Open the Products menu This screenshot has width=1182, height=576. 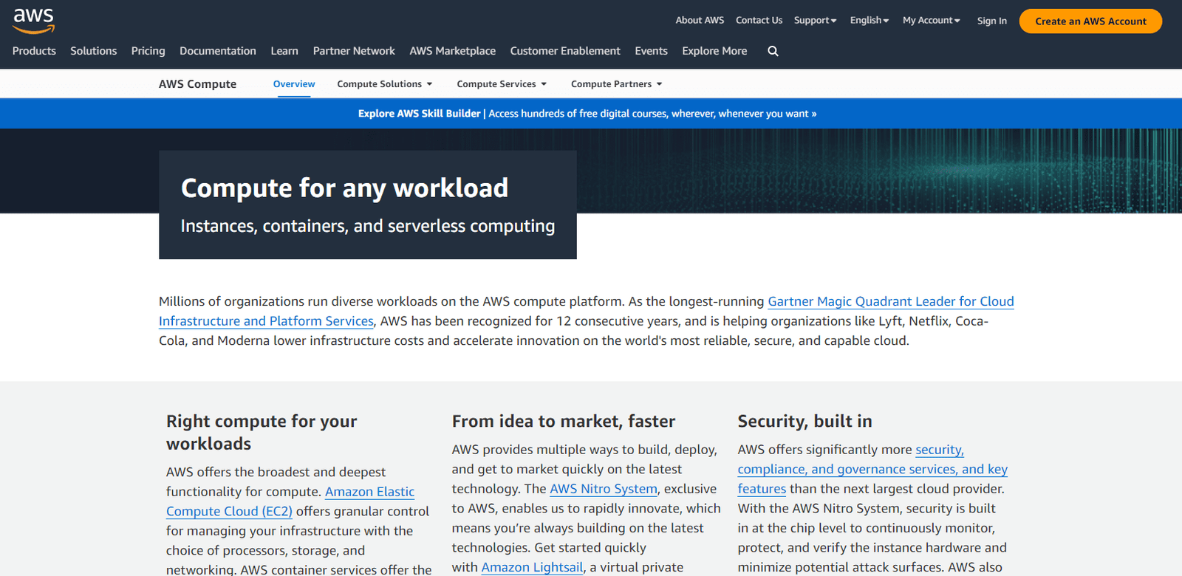tap(34, 51)
